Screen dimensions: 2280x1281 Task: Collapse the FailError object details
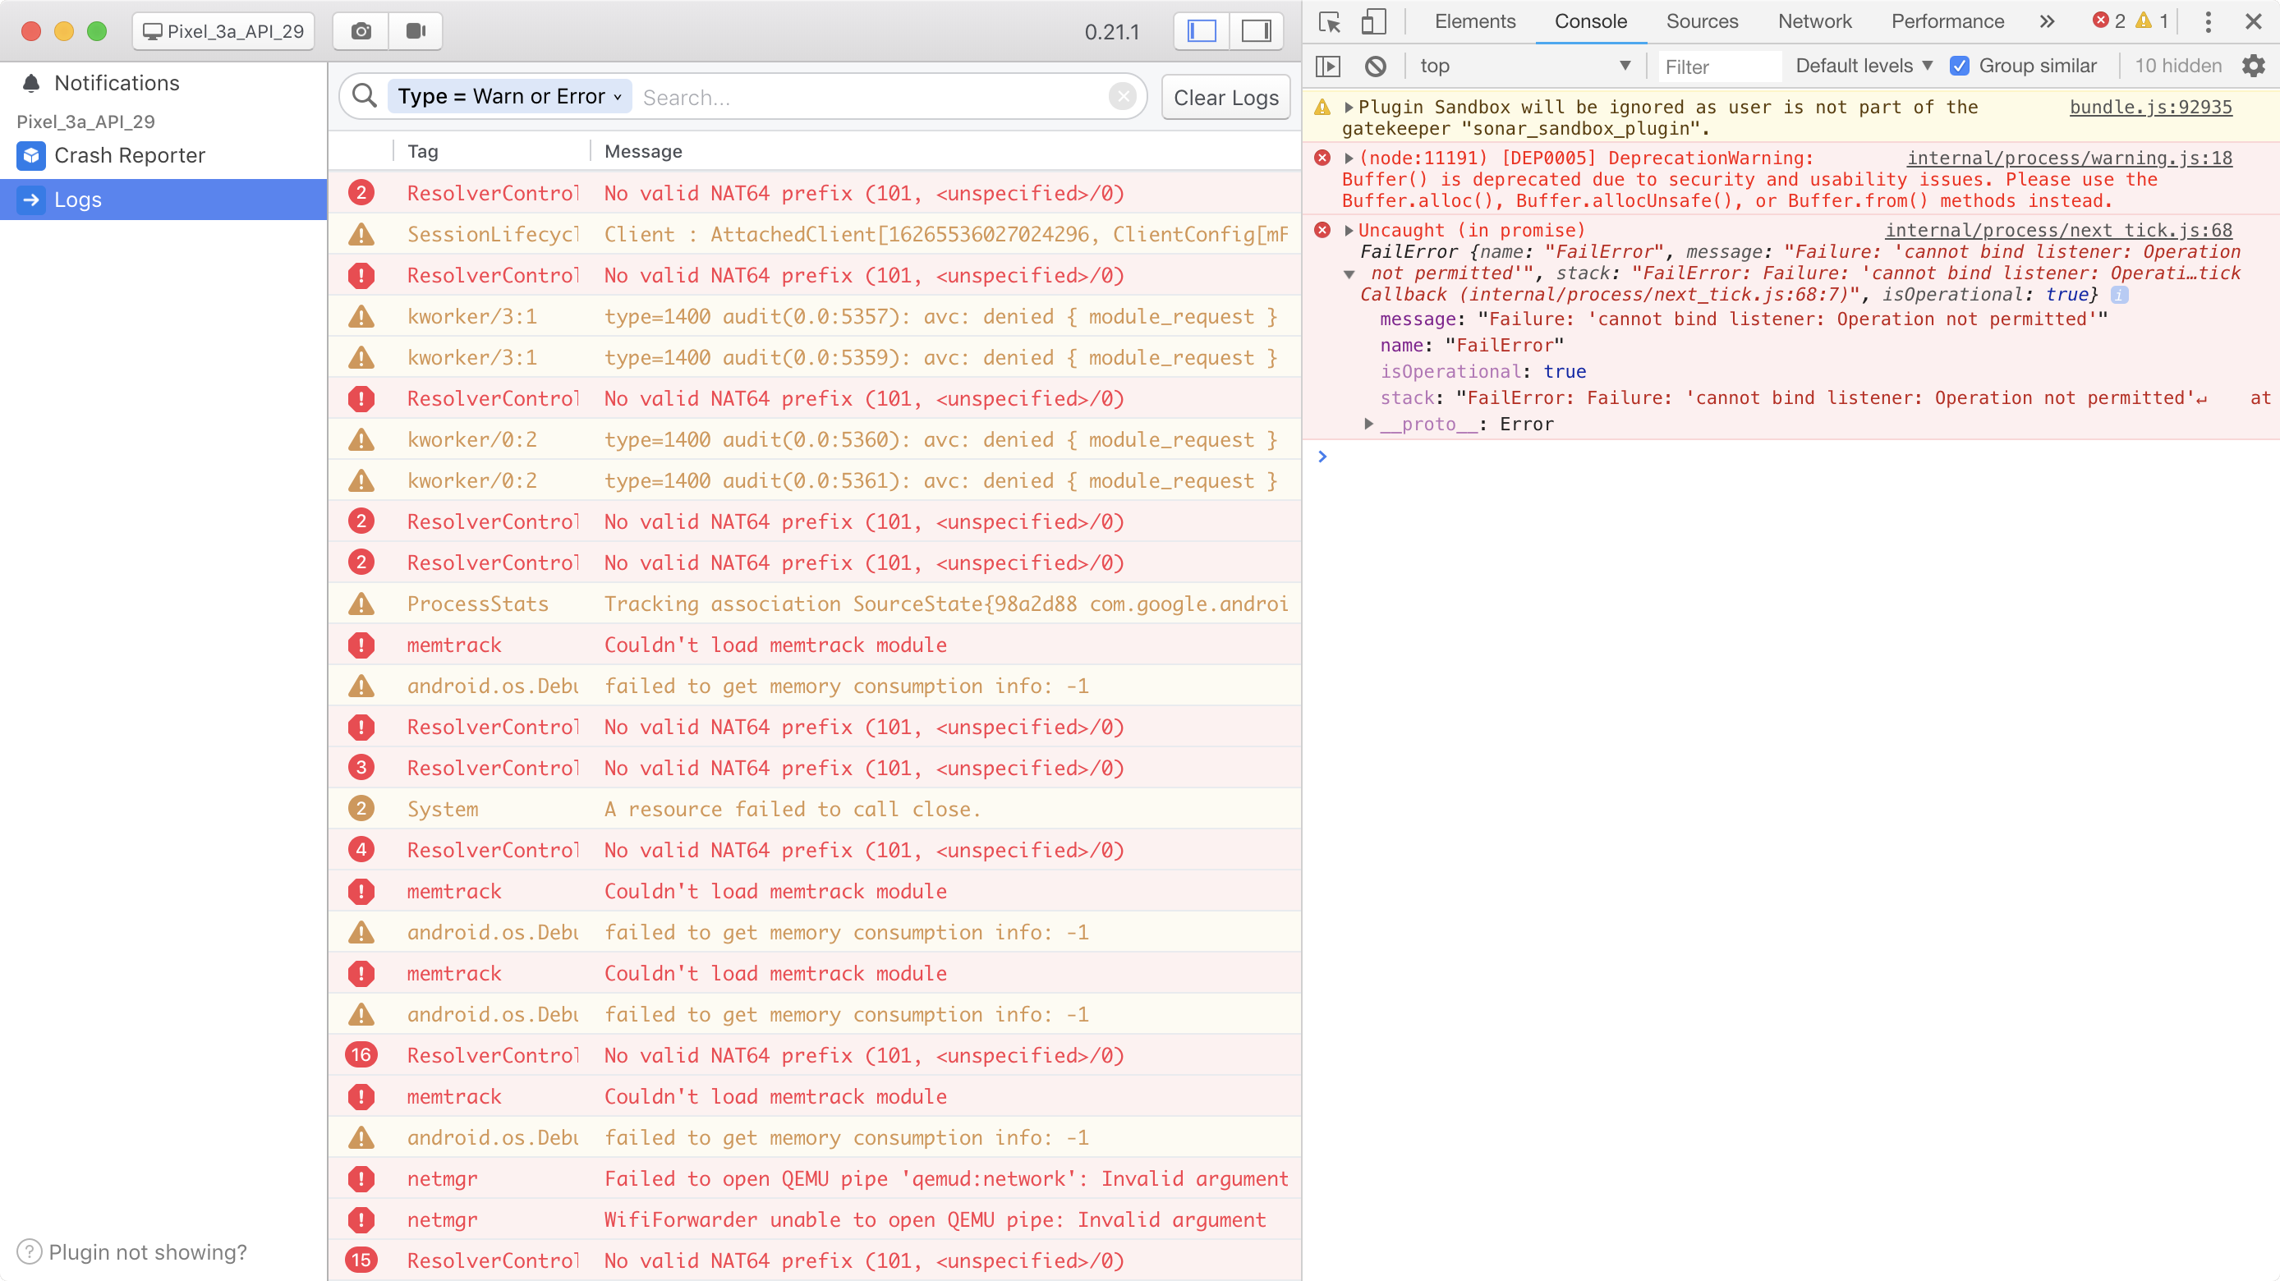point(1349,274)
